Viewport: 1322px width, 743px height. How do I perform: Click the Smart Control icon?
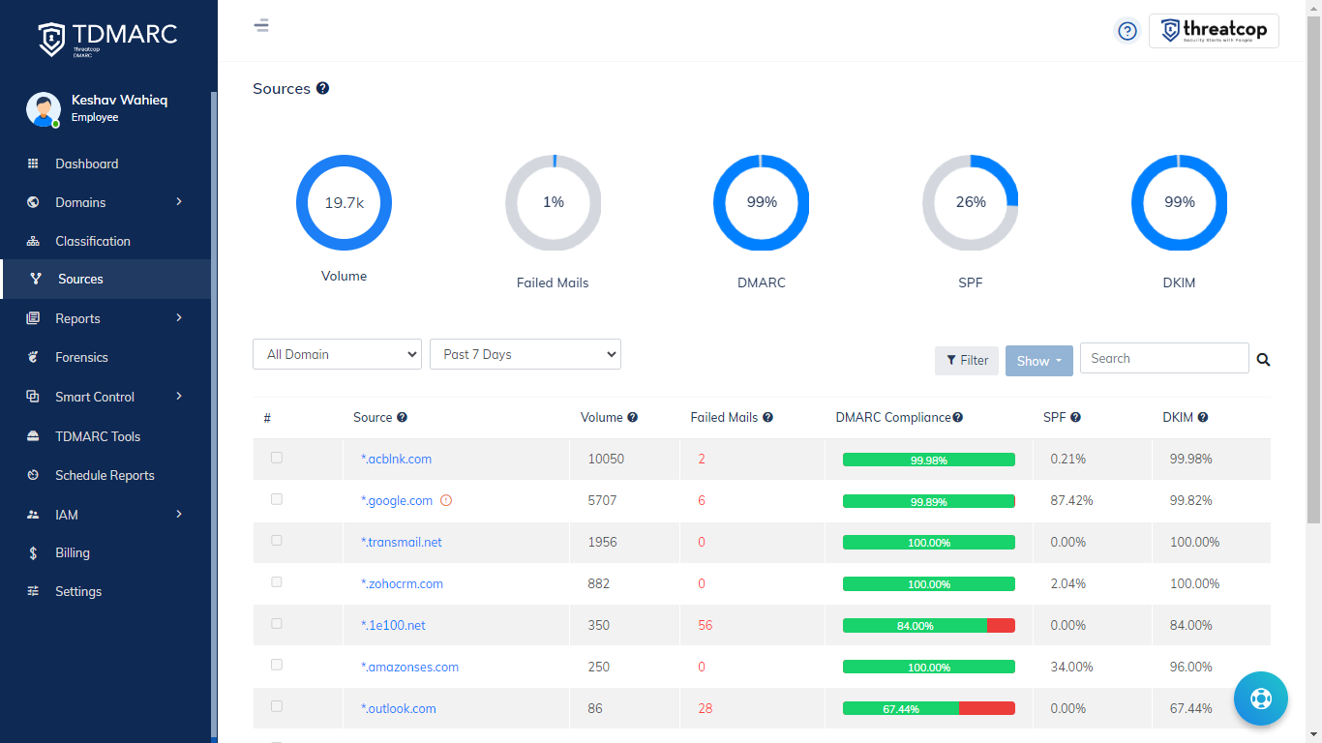click(33, 397)
